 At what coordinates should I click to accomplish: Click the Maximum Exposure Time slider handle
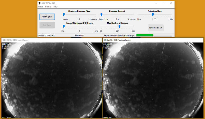(x=64, y=14)
